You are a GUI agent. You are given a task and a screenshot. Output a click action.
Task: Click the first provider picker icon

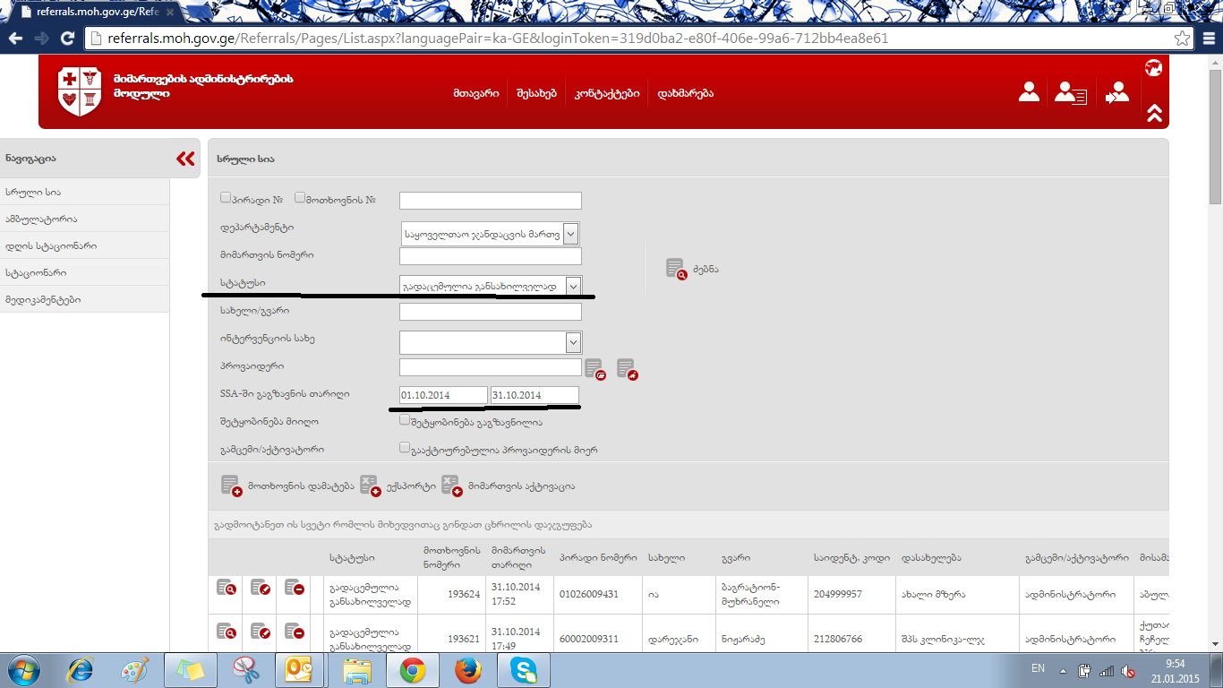coord(594,368)
